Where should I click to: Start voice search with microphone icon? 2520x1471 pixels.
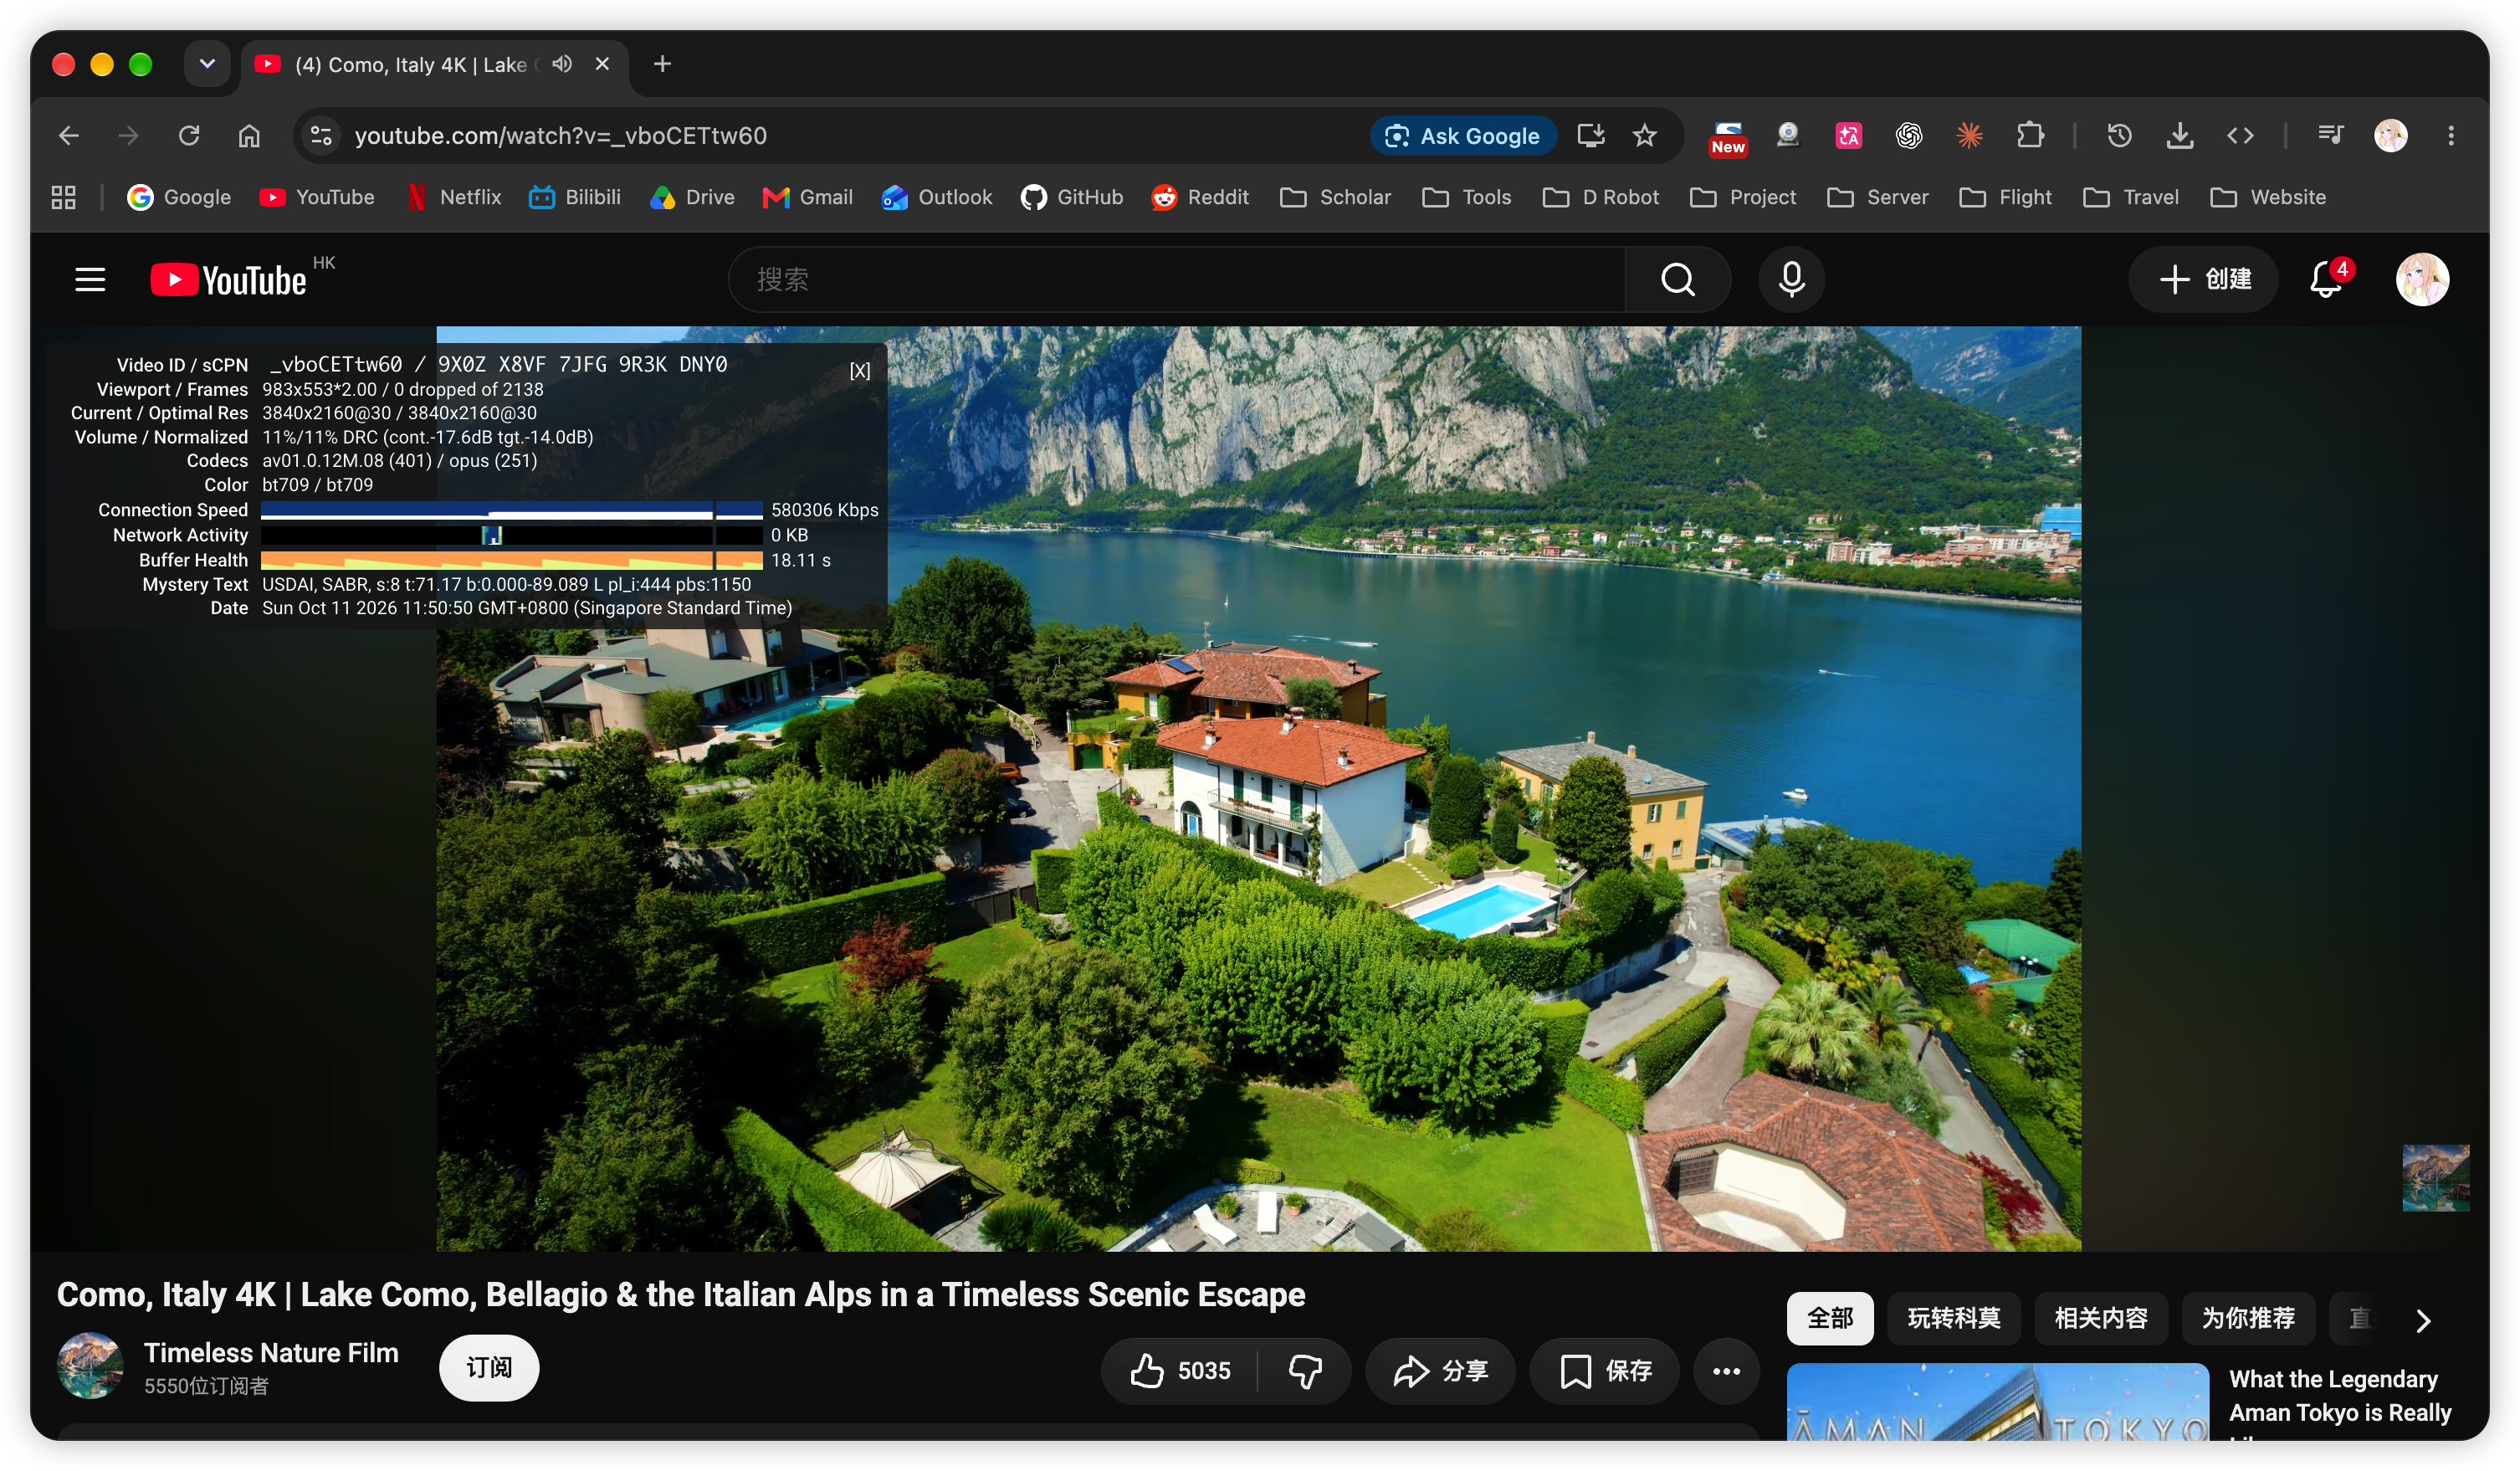click(1791, 279)
